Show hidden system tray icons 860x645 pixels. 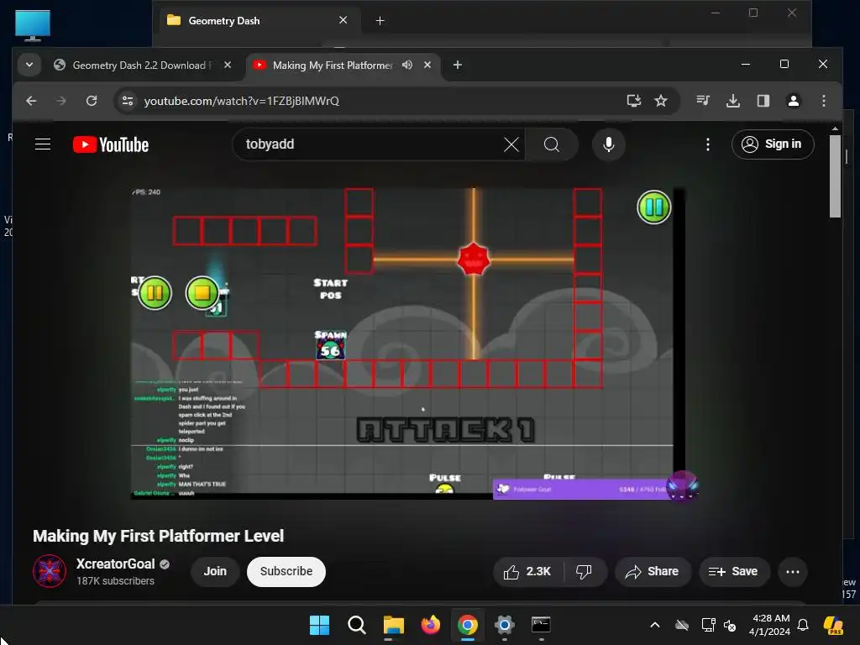(654, 625)
